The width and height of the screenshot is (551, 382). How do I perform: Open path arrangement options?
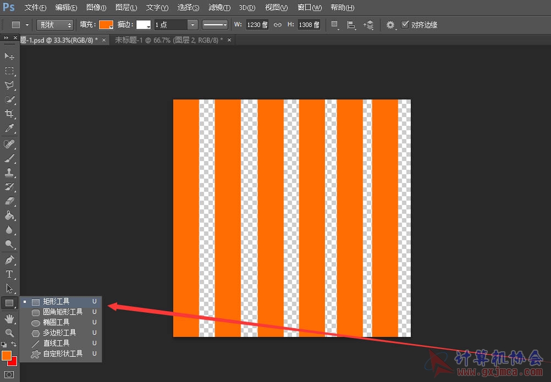click(x=368, y=25)
